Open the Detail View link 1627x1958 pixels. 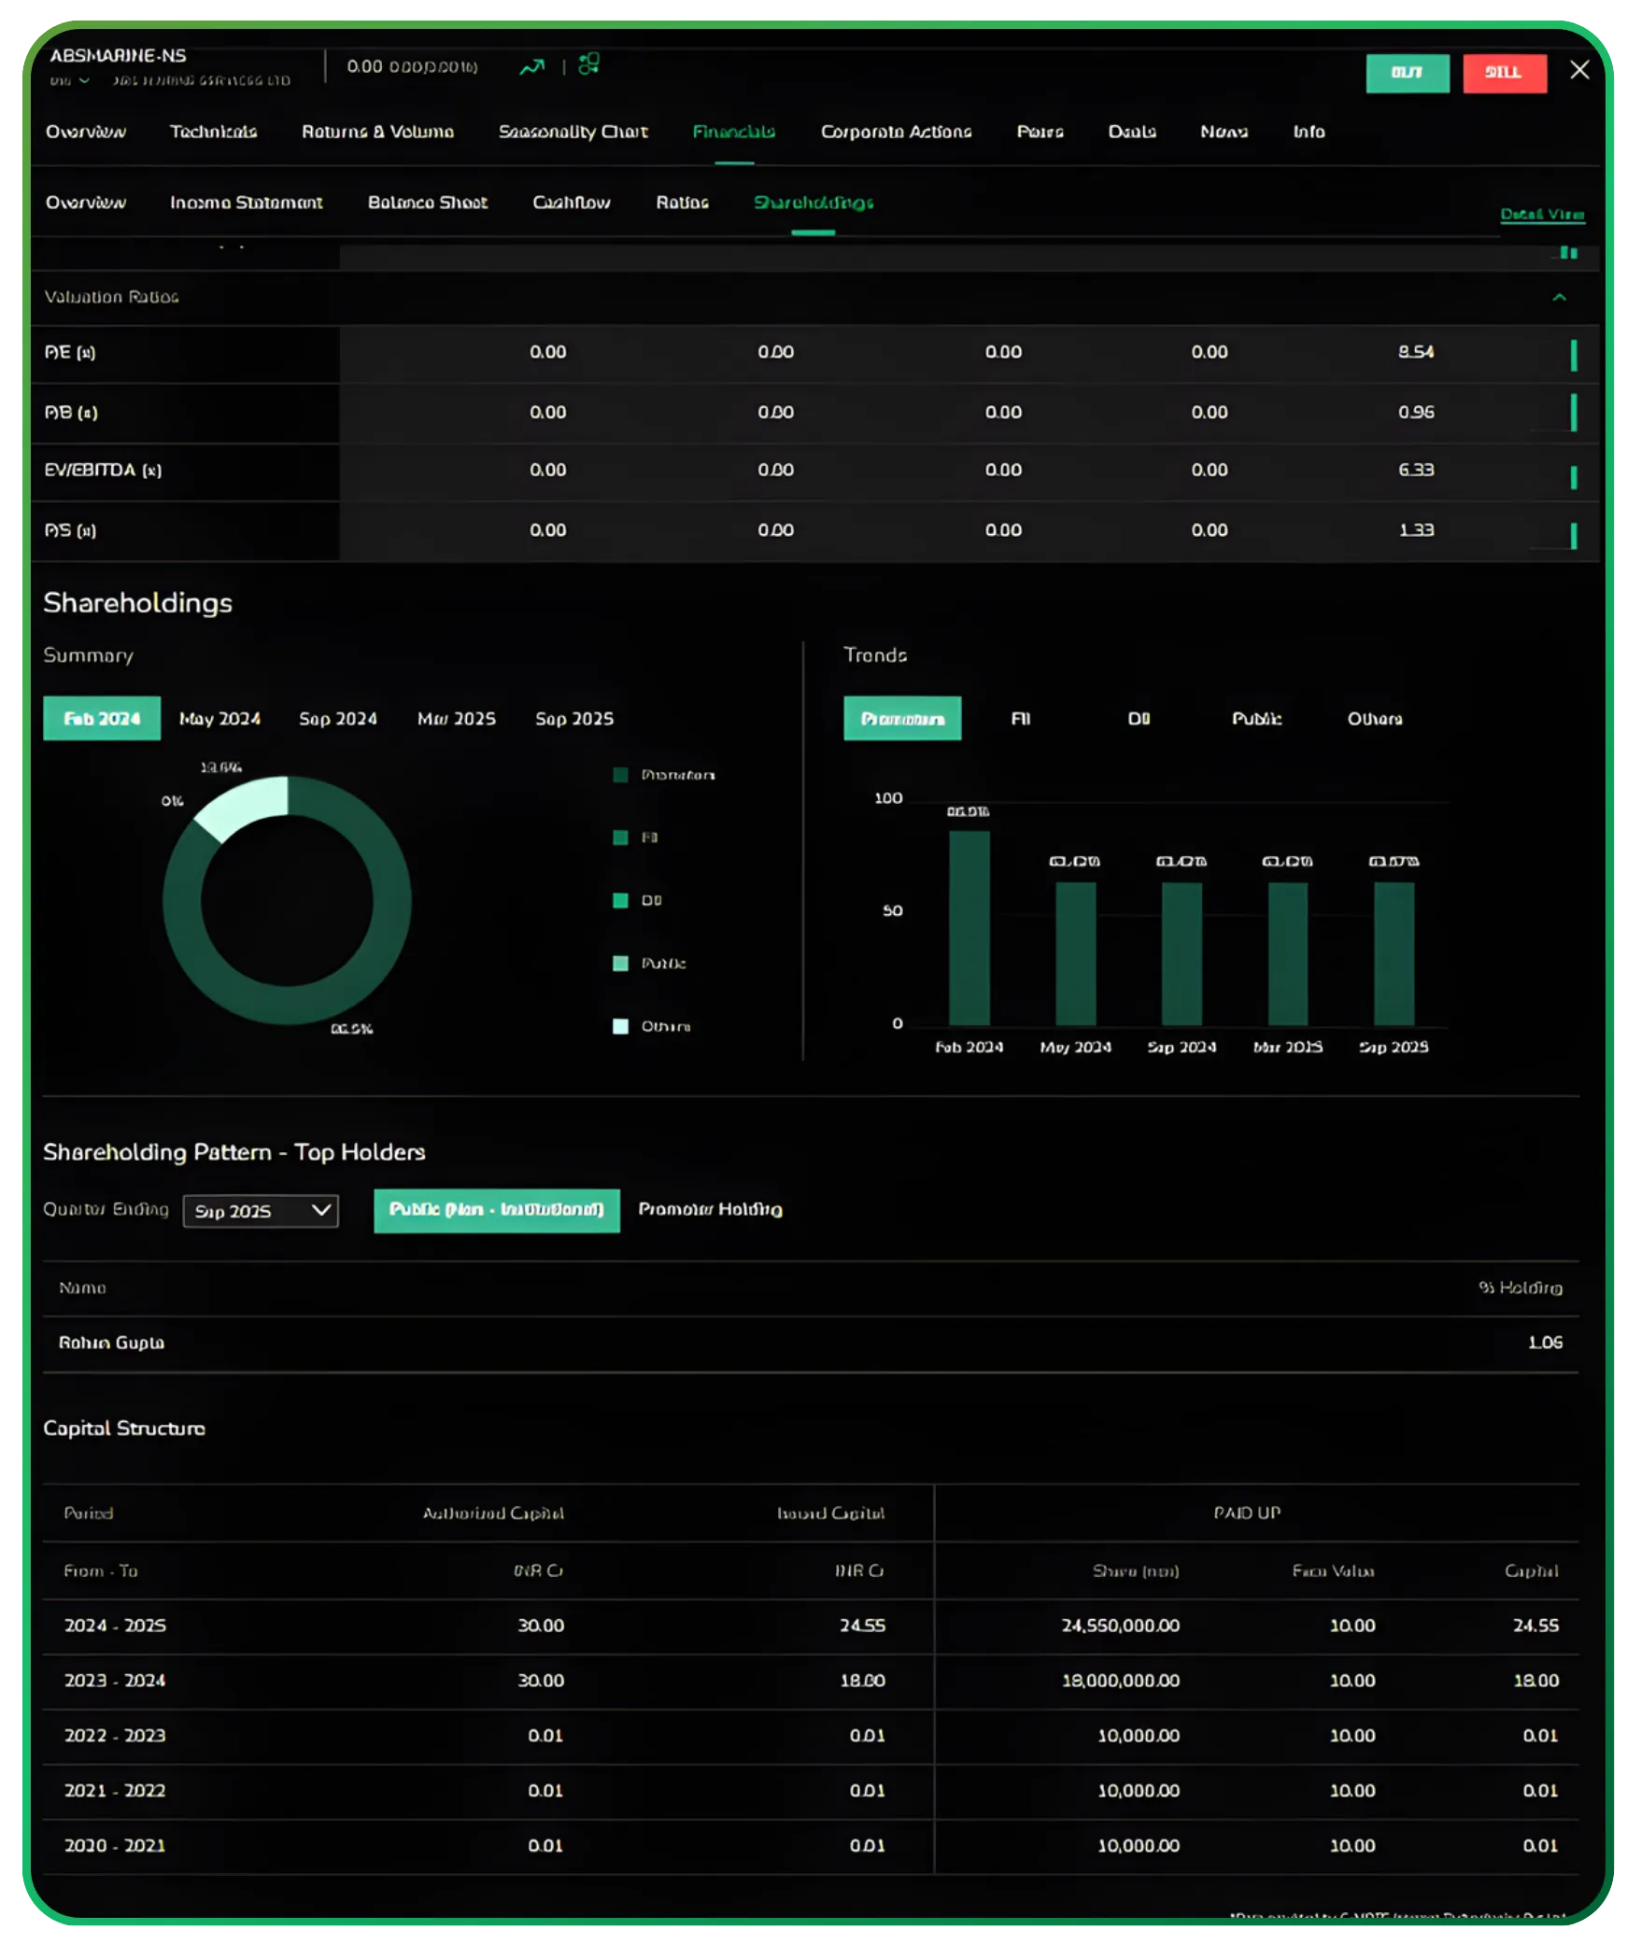[x=1541, y=213]
